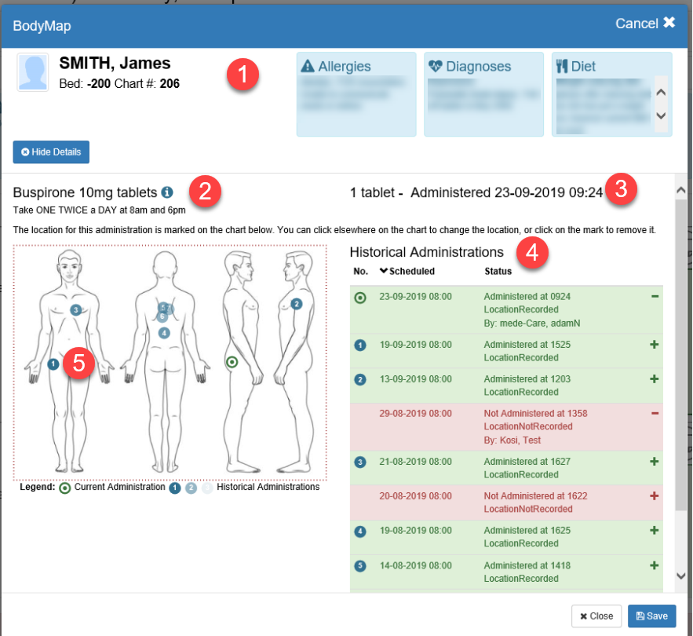
Task: Open the Allergies panel
Action: [356, 94]
